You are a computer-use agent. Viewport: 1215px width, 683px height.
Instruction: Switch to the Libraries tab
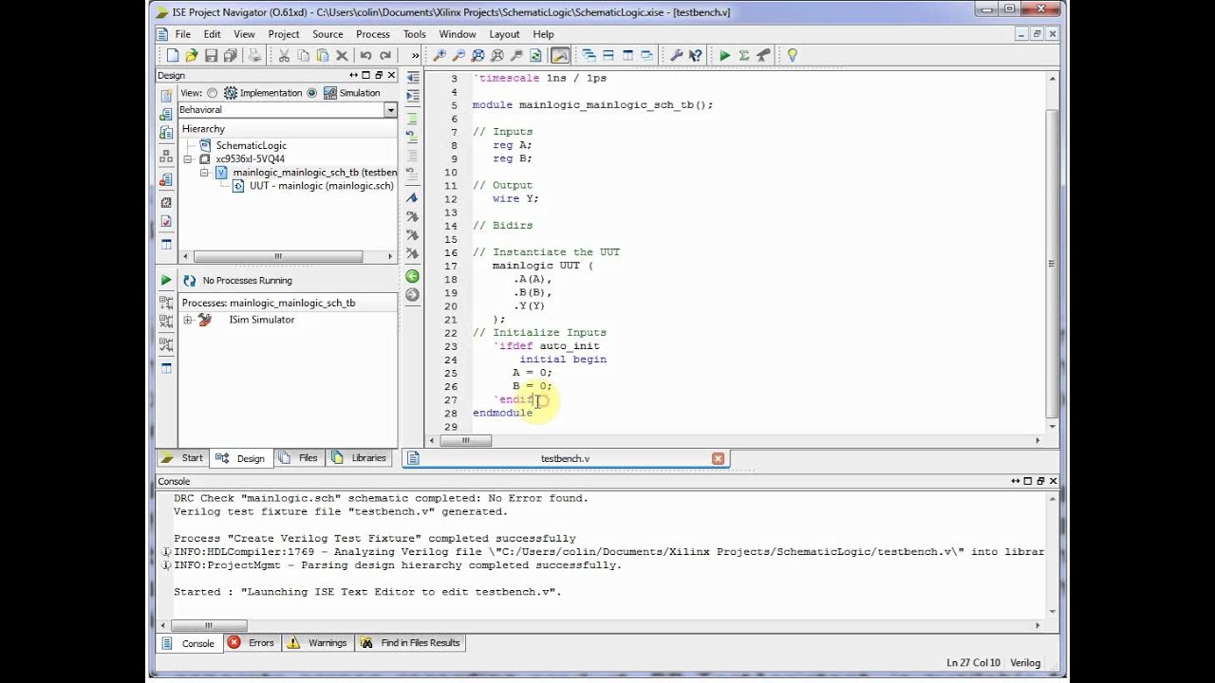pos(359,458)
